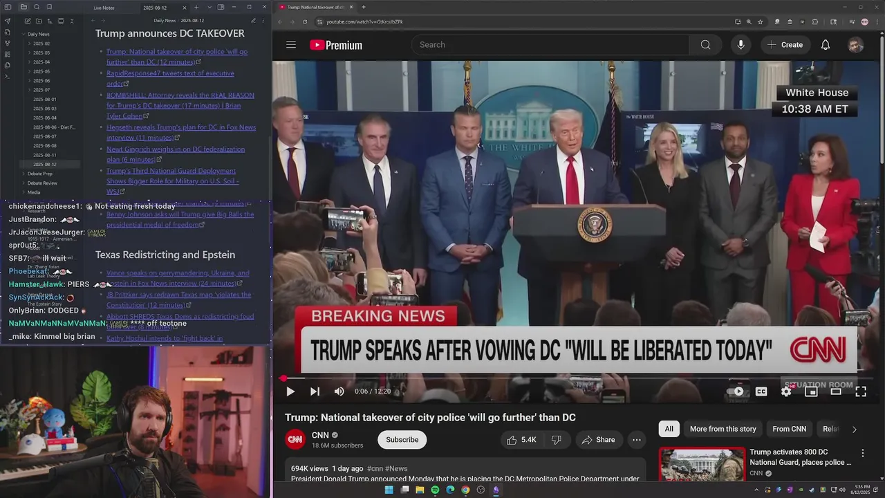
Task: Open the 2025-08-01 note
Action: coord(45,100)
